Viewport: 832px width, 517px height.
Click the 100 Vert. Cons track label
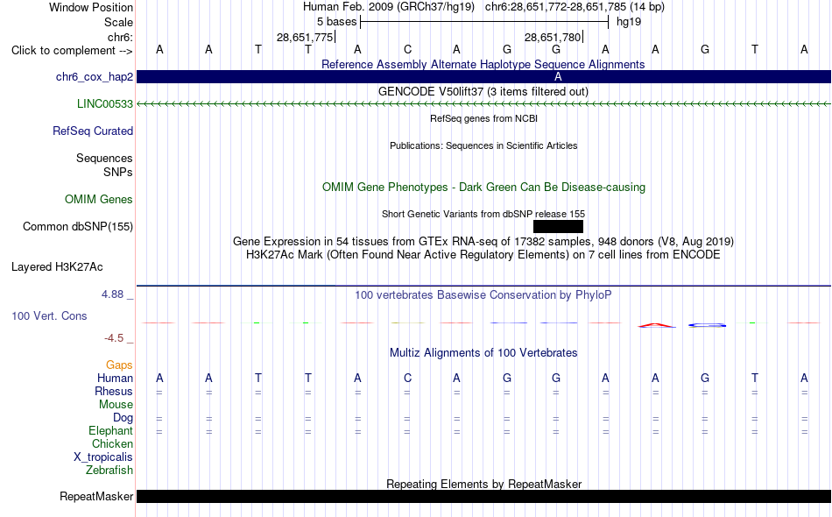[49, 315]
